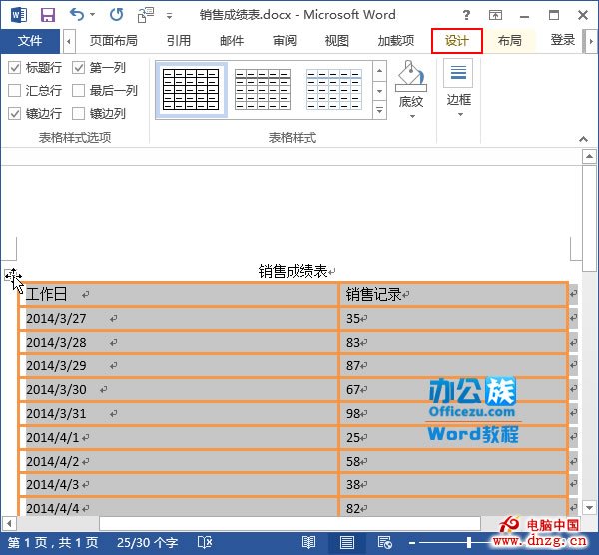Click the 2014/3/27 date cell
Viewport: 599px width, 555px height.
[x=179, y=319]
